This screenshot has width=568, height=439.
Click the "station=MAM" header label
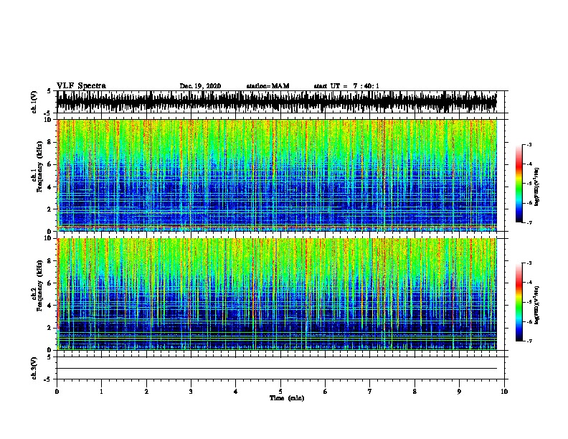click(x=268, y=86)
